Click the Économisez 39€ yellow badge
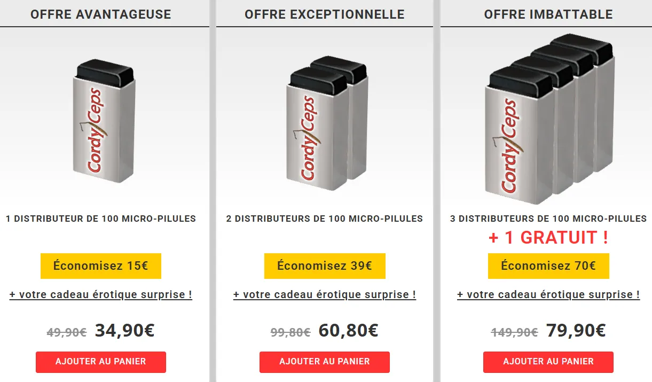The width and height of the screenshot is (652, 382). [x=324, y=266]
